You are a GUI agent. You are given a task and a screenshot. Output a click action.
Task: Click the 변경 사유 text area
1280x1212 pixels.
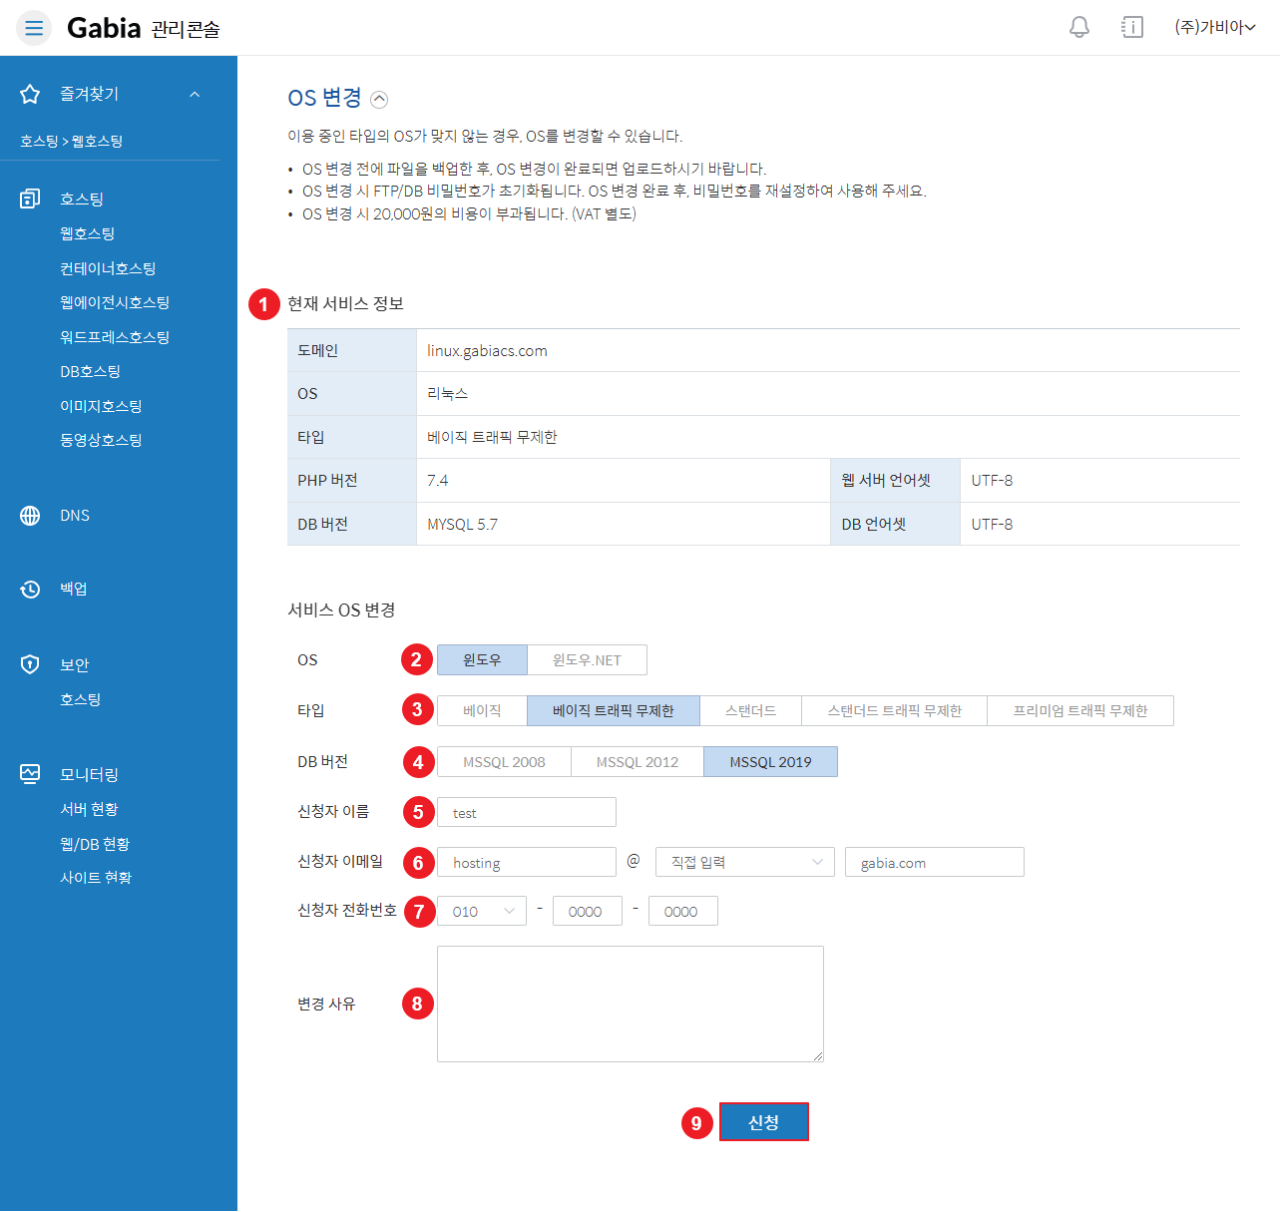631,1004
